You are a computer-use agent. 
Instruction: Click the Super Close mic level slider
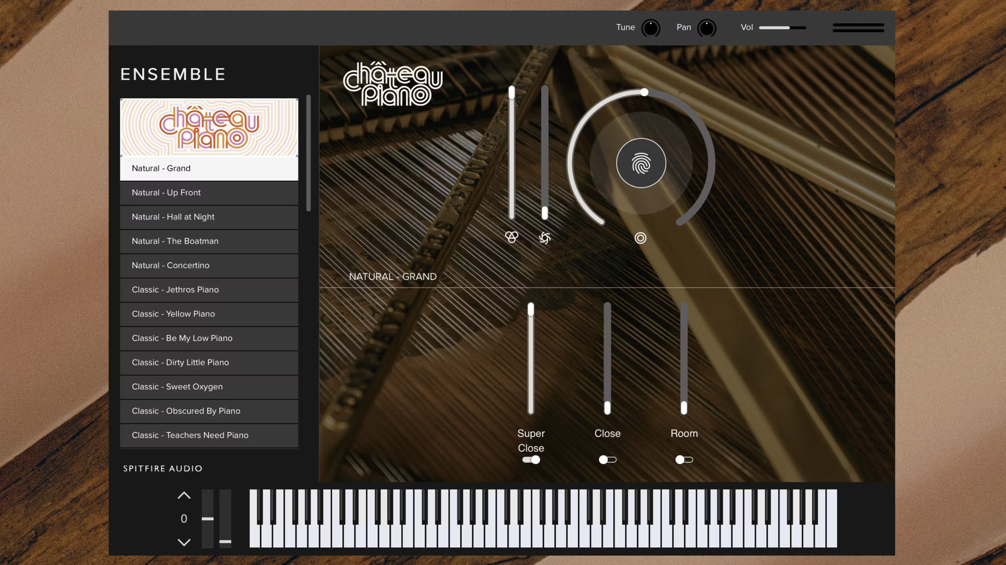coord(531,358)
